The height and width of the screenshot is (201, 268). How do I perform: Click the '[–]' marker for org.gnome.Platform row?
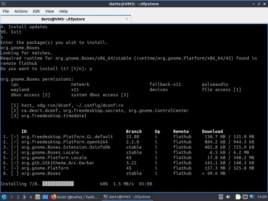click(x=15, y=168)
